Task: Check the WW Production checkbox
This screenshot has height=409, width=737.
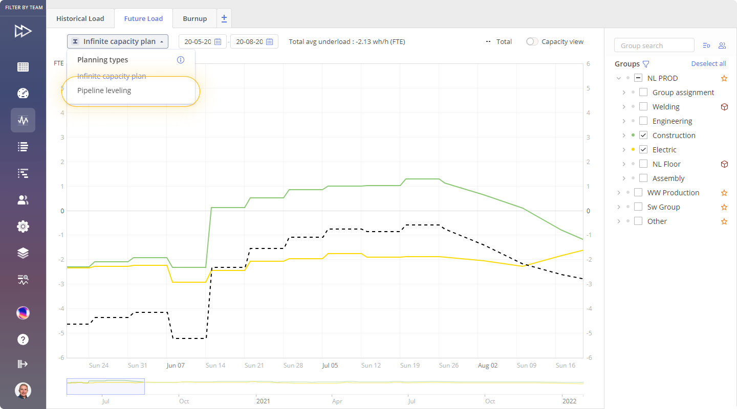Action: pyautogui.click(x=638, y=193)
